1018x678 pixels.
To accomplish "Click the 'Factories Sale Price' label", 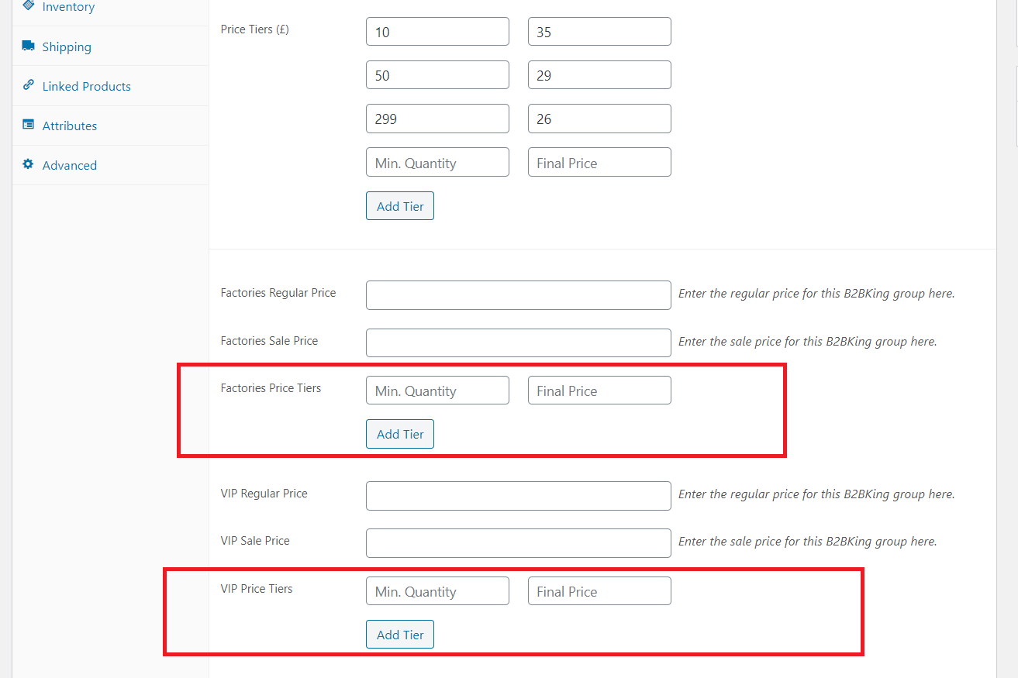I will pos(269,340).
